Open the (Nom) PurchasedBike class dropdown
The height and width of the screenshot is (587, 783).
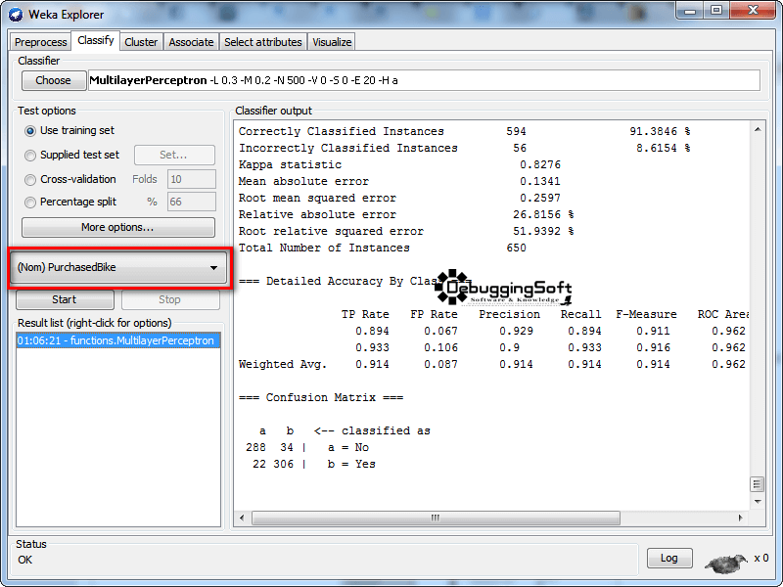[118, 267]
